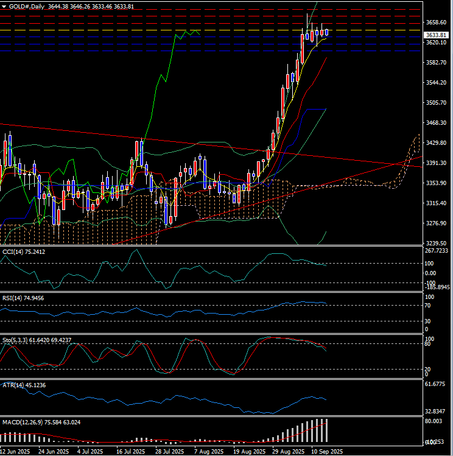Image resolution: width=453 pixels, height=456 pixels.
Task: Click the 19 Aug 2025 date label
Action: [x=249, y=452]
